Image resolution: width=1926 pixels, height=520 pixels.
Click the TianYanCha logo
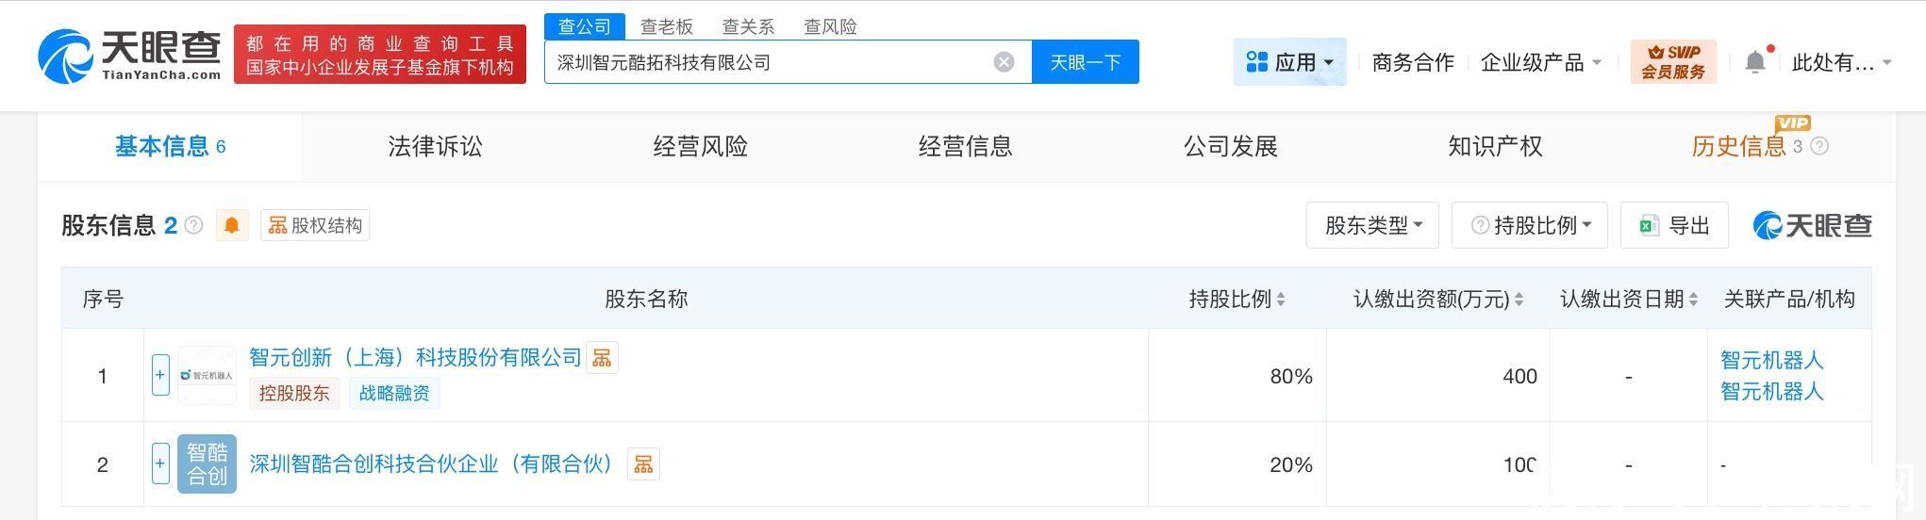[x=130, y=55]
